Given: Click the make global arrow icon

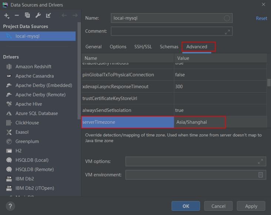Looking at the screenshot, I should point(48,16).
